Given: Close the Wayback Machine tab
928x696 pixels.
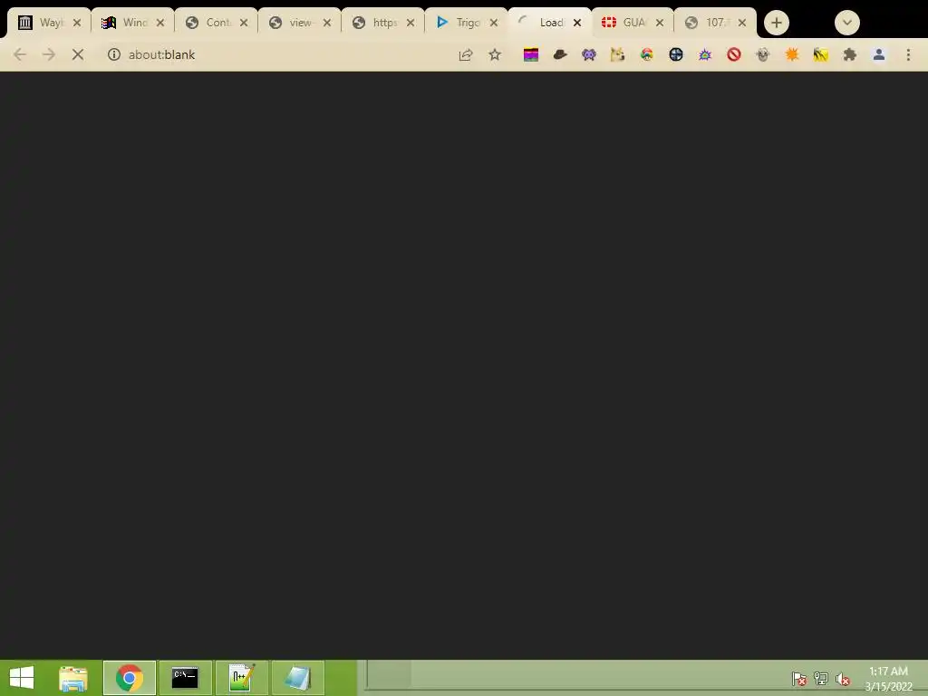Looking at the screenshot, I should point(77,23).
